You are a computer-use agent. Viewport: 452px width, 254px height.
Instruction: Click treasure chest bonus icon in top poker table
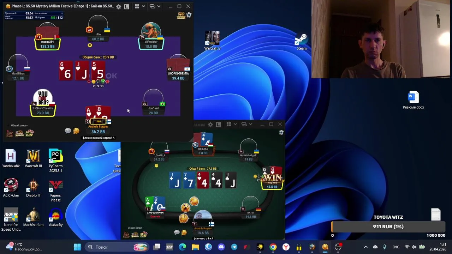click(181, 15)
